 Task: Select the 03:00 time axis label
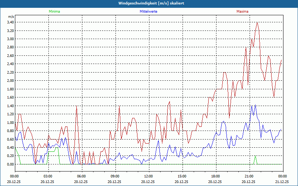(48, 176)
